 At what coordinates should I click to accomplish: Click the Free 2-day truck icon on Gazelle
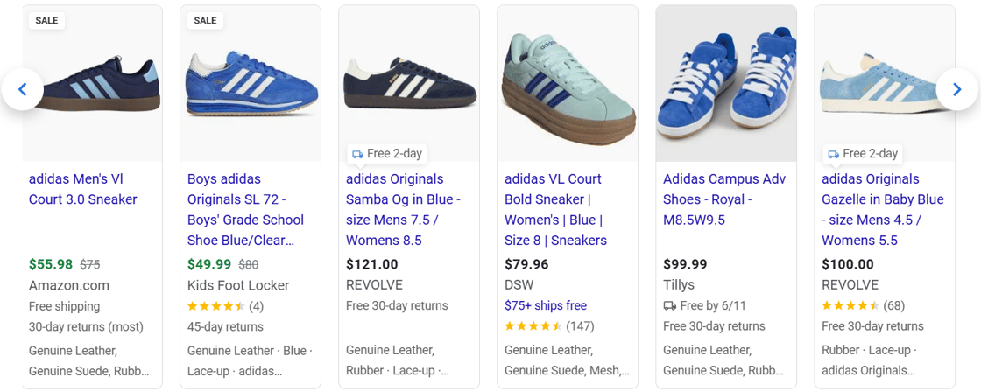833,154
